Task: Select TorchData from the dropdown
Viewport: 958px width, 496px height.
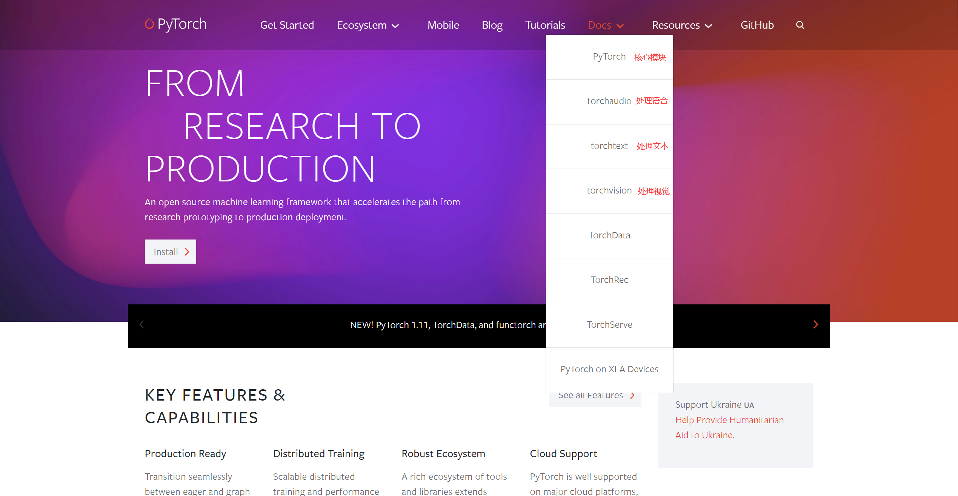Action: 609,235
